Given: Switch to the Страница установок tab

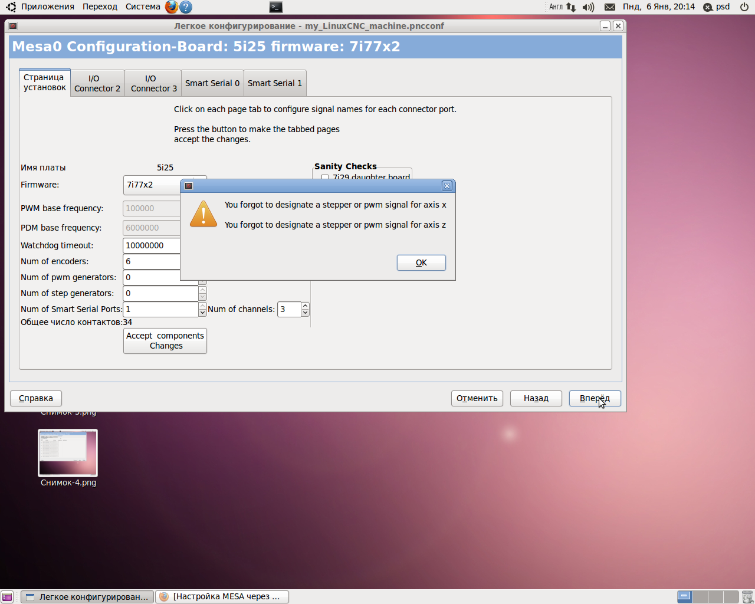Looking at the screenshot, I should pyautogui.click(x=45, y=83).
